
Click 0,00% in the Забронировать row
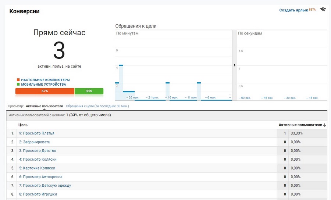[x=296, y=142]
